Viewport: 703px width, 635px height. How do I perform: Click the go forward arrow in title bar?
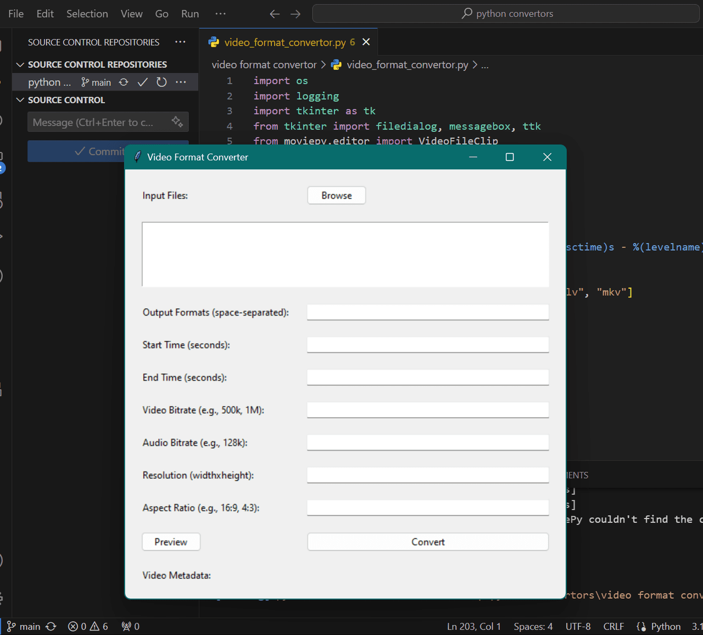click(295, 14)
